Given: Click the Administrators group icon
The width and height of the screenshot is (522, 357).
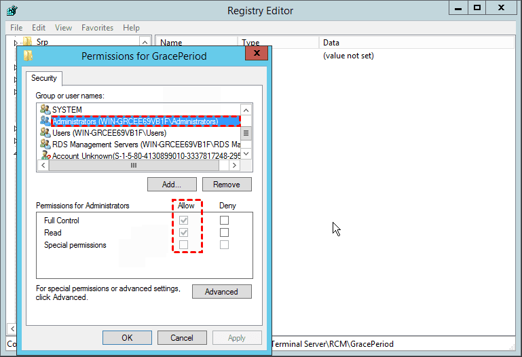Looking at the screenshot, I should pos(45,121).
